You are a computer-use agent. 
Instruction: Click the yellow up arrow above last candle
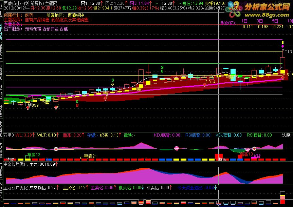click(x=282, y=42)
